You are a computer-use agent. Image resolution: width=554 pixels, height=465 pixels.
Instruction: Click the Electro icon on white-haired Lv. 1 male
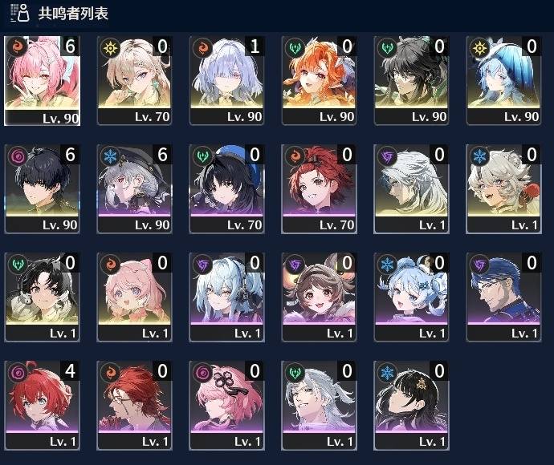387,156
